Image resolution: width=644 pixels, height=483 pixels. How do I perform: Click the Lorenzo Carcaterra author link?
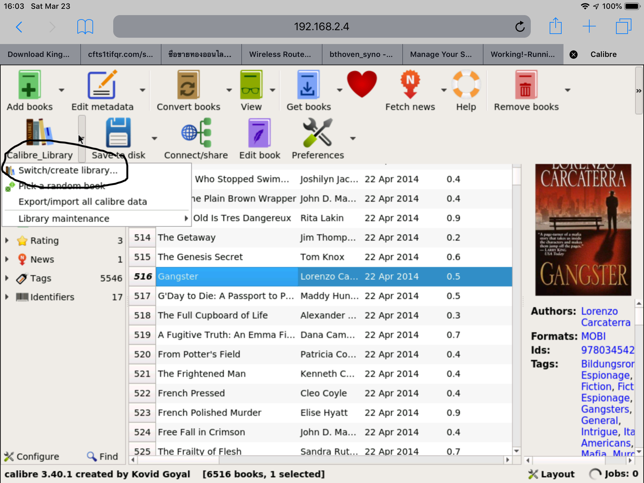pos(599,311)
